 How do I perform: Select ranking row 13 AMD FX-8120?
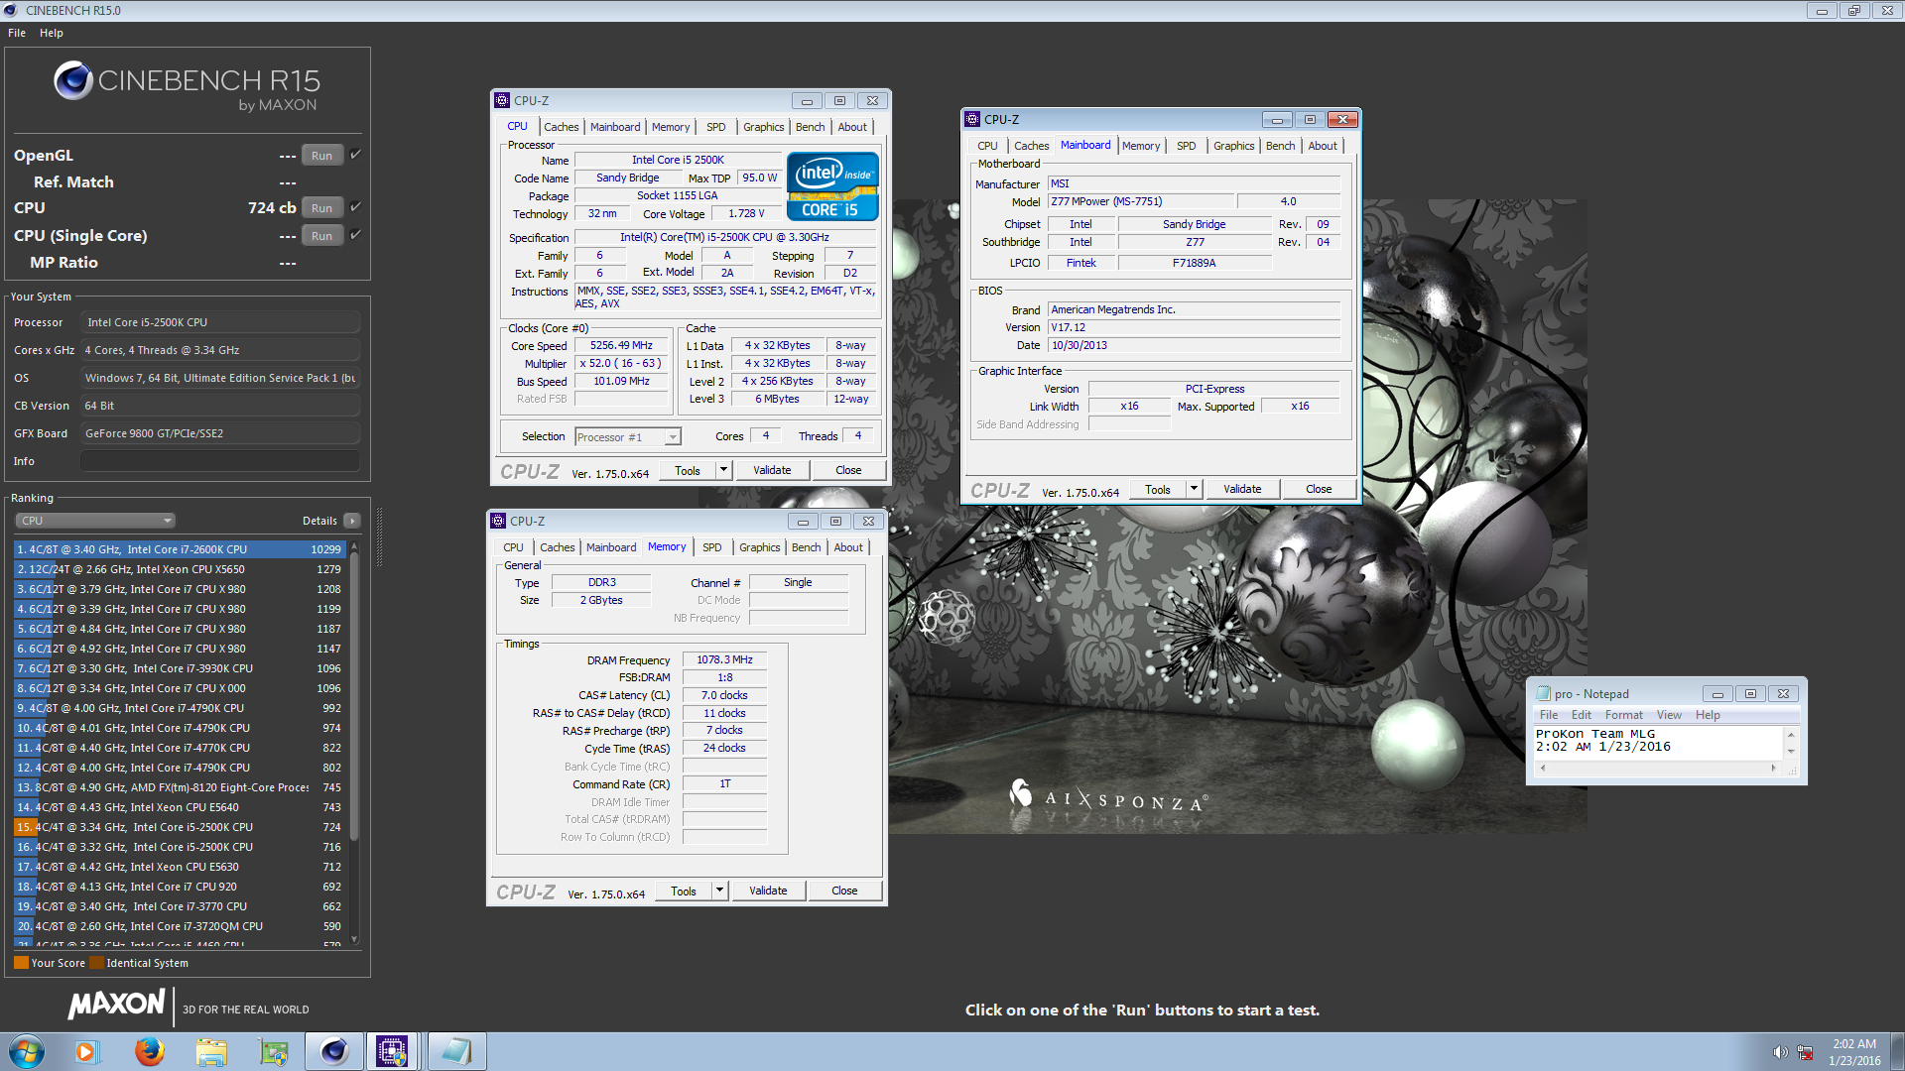180,787
